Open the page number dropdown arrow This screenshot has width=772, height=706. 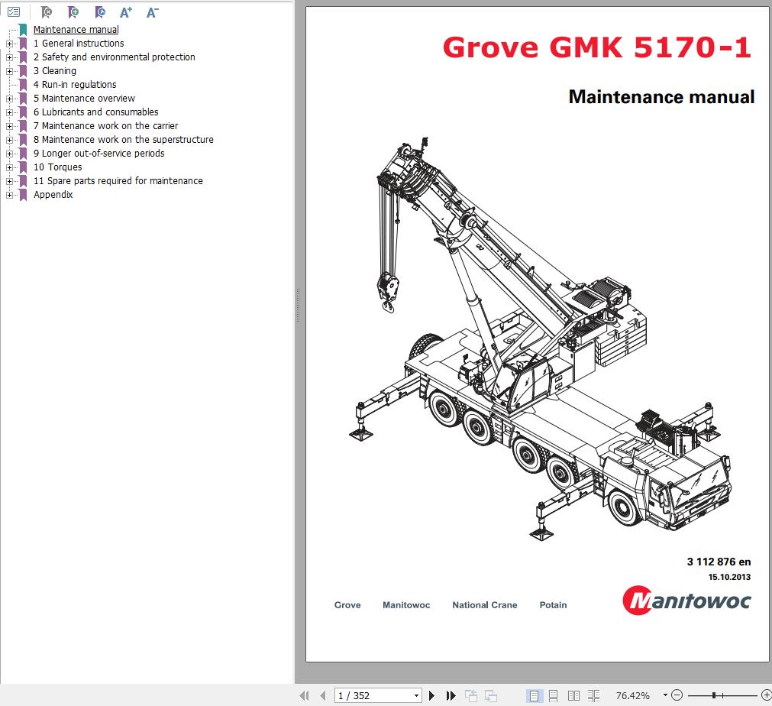click(x=416, y=695)
